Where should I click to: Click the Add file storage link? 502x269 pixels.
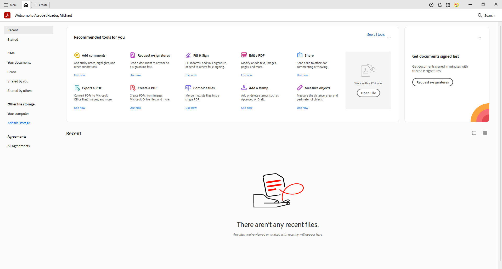click(19, 123)
